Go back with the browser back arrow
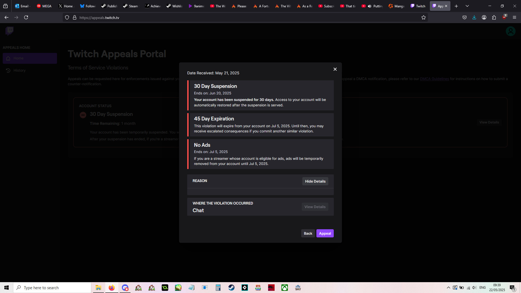 [x=7, y=17]
